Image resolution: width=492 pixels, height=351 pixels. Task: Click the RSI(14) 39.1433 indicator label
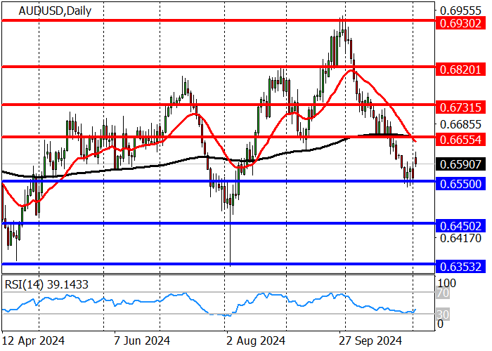tap(46, 284)
